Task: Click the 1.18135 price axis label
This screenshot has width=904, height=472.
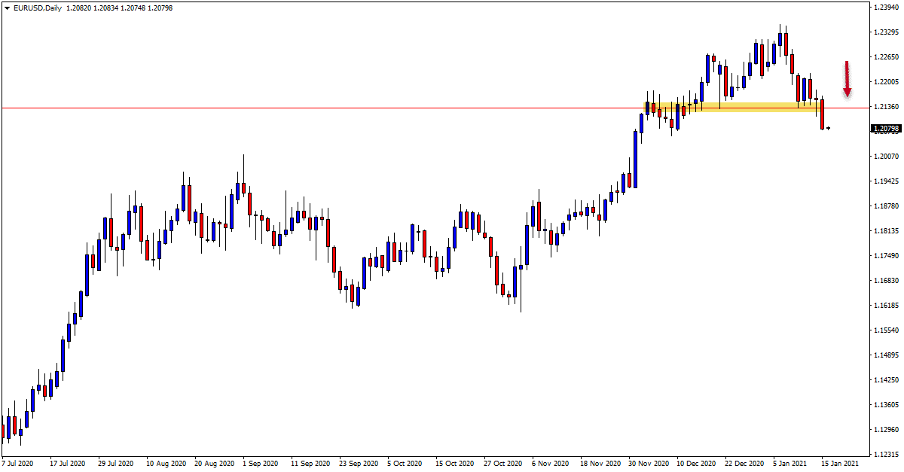Action: (x=886, y=231)
